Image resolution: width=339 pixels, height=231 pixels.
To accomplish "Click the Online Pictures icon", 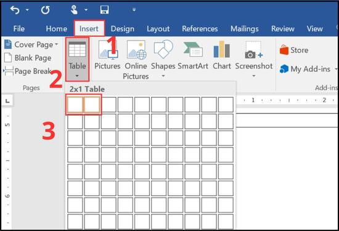I will pos(136,50).
